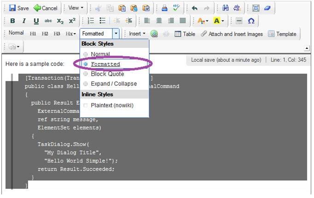The width and height of the screenshot is (314, 198).
Task: Insert a bulleted list
Action: tap(103, 21)
